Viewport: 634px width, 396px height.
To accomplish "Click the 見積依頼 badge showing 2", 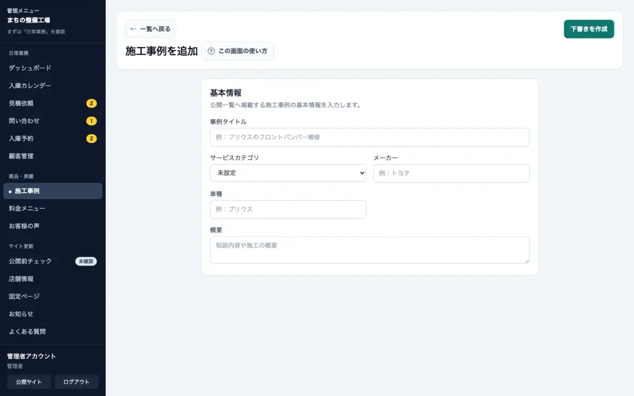I will 91,103.
